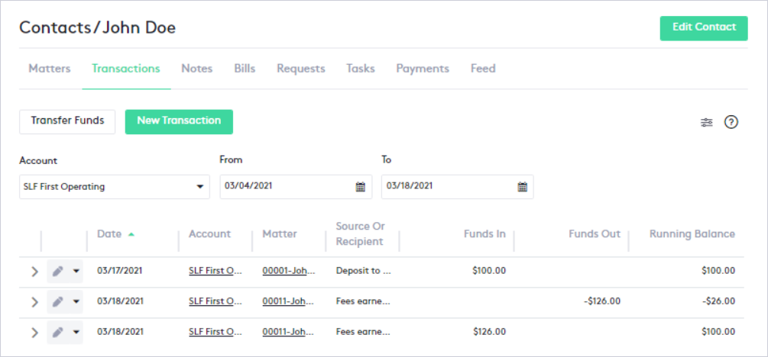Open the Payments tab
The image size is (768, 357).
(423, 69)
